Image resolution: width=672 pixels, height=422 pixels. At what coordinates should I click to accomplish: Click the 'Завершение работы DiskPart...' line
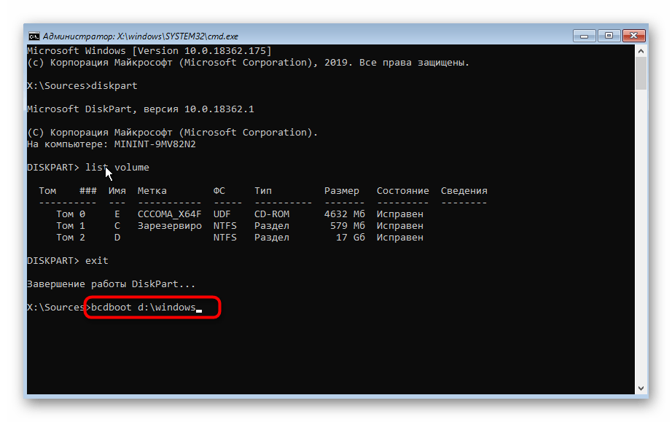[x=111, y=284]
